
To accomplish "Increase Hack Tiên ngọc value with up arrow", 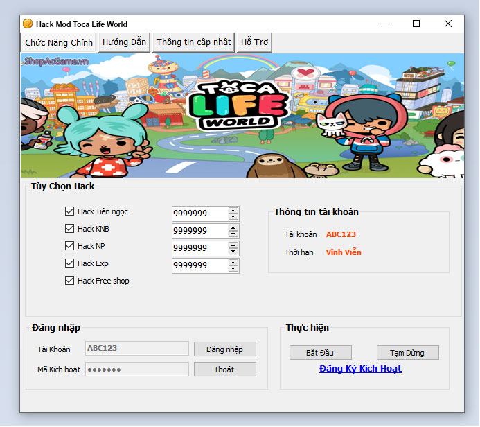I will [233, 211].
